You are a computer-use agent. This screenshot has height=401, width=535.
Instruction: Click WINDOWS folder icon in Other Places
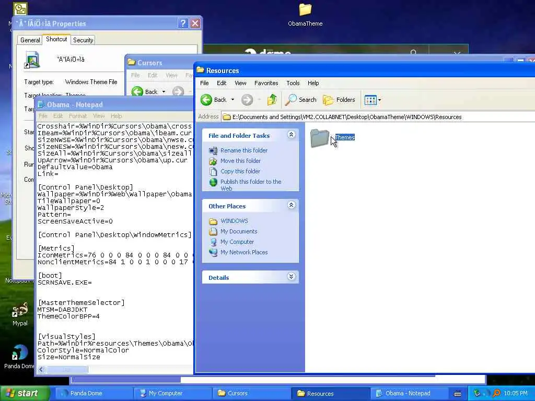[x=213, y=221]
